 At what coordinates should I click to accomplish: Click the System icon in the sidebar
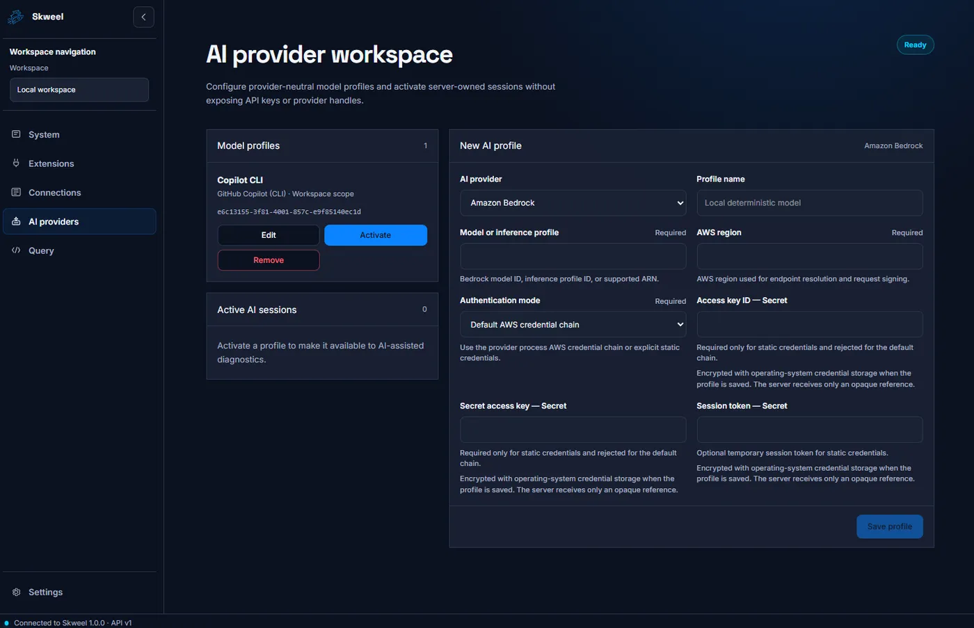(x=16, y=134)
